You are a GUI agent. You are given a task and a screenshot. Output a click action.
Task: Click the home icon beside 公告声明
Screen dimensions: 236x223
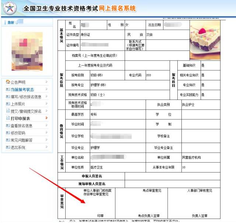coord(8,82)
